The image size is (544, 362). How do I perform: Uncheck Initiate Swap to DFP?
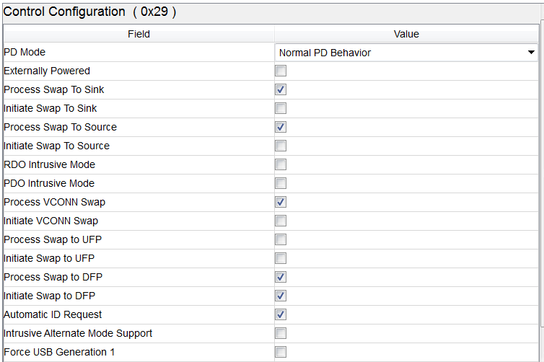[281, 296]
